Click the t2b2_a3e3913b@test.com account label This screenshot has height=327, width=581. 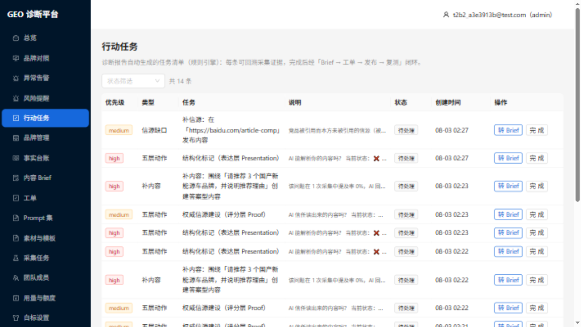[x=502, y=15]
